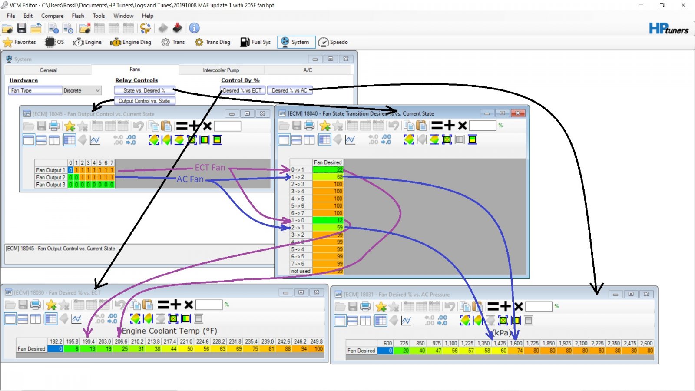Click the calibration details document icon with blue info badge
695x391 pixels.
click(x=53, y=29)
